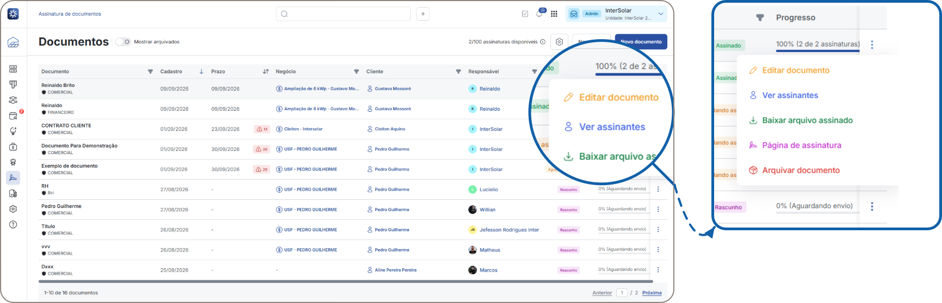Go to Próxima page link

tap(652, 293)
